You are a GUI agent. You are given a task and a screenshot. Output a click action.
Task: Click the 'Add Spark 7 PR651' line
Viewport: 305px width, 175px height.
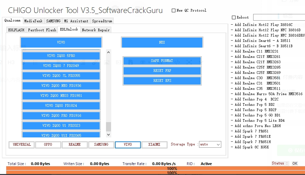[250, 131]
